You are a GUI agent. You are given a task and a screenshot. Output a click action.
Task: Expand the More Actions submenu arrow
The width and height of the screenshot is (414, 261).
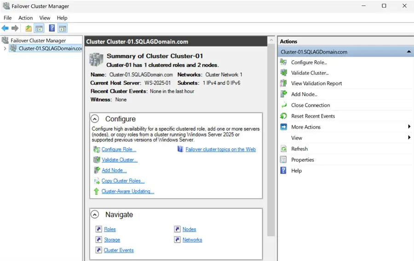(409, 127)
